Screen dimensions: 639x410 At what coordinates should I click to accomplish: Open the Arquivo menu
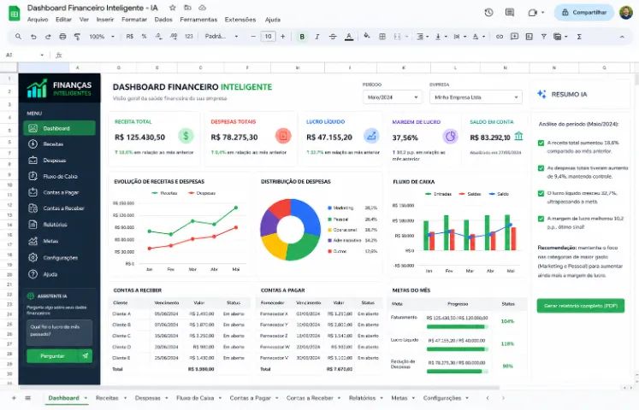[38, 20]
